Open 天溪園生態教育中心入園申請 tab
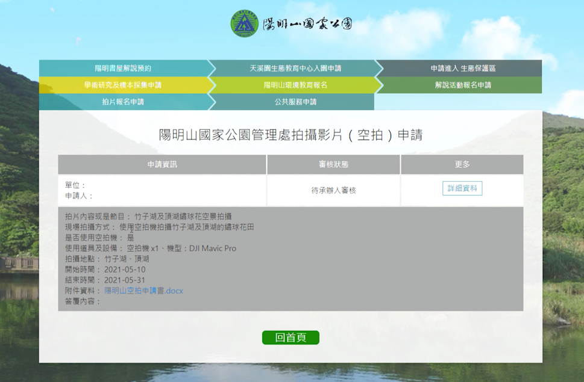 [x=295, y=69]
